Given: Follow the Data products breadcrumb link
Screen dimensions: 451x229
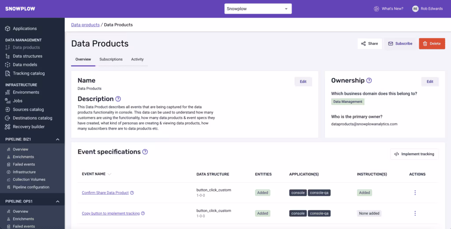Looking at the screenshot, I should [x=85, y=25].
